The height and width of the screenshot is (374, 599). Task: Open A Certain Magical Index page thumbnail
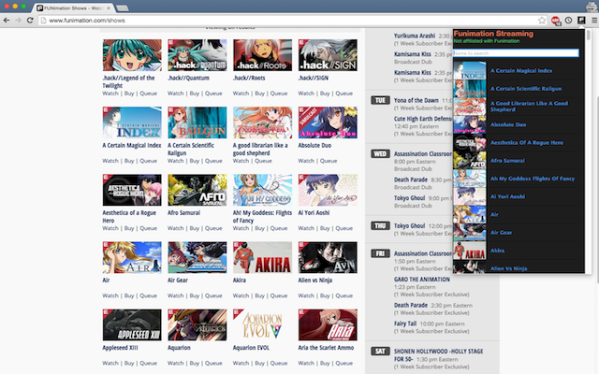tap(132, 122)
